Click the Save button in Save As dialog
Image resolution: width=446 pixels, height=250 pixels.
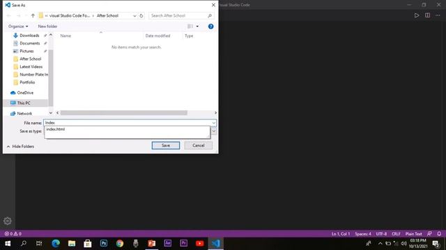pyautogui.click(x=166, y=145)
